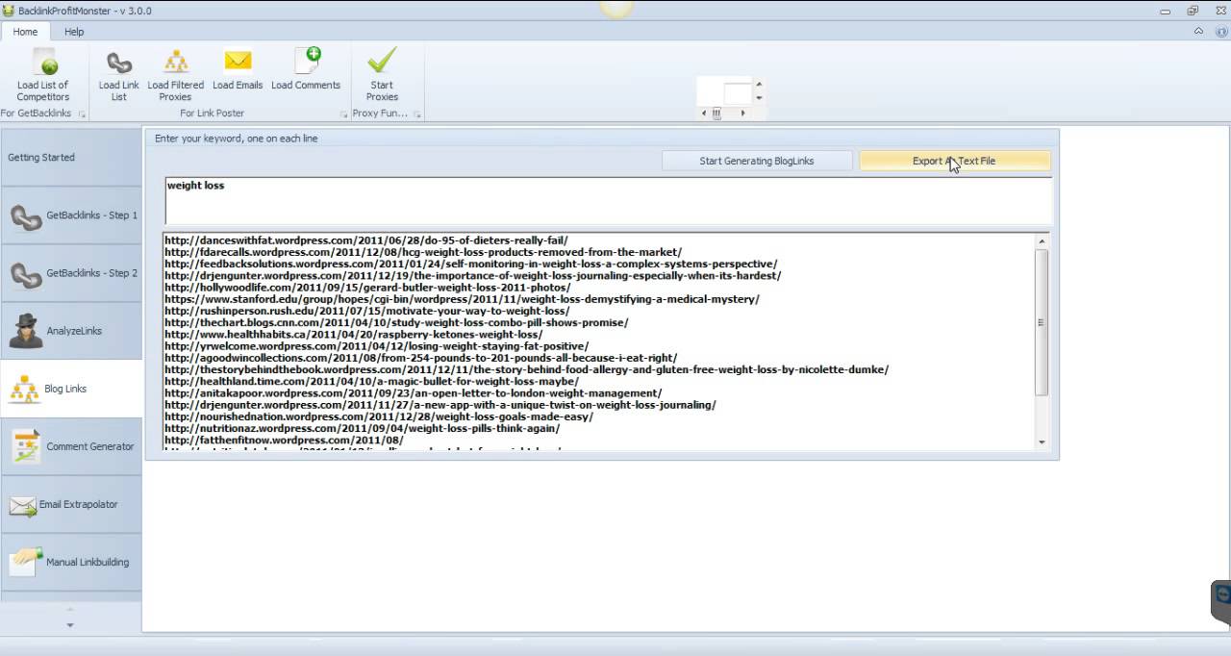Select the feedbacksolutions.wordpress.com URL row

(470, 264)
